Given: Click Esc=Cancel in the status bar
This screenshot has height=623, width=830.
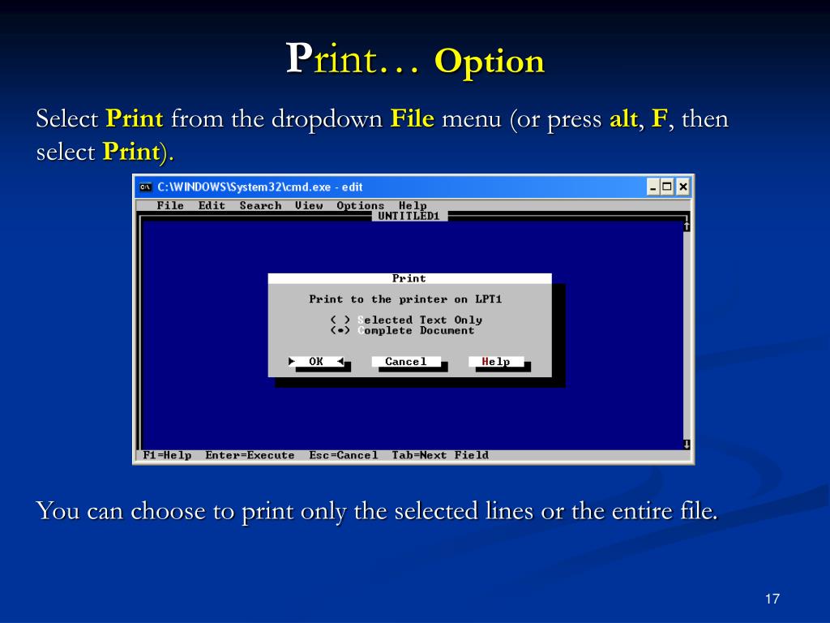Looking at the screenshot, I should (x=344, y=455).
